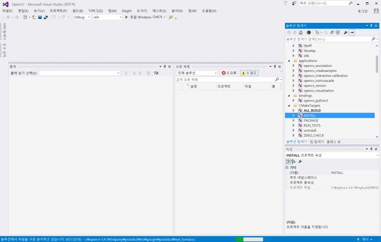Click the status bar progress bar

pos(250,239)
